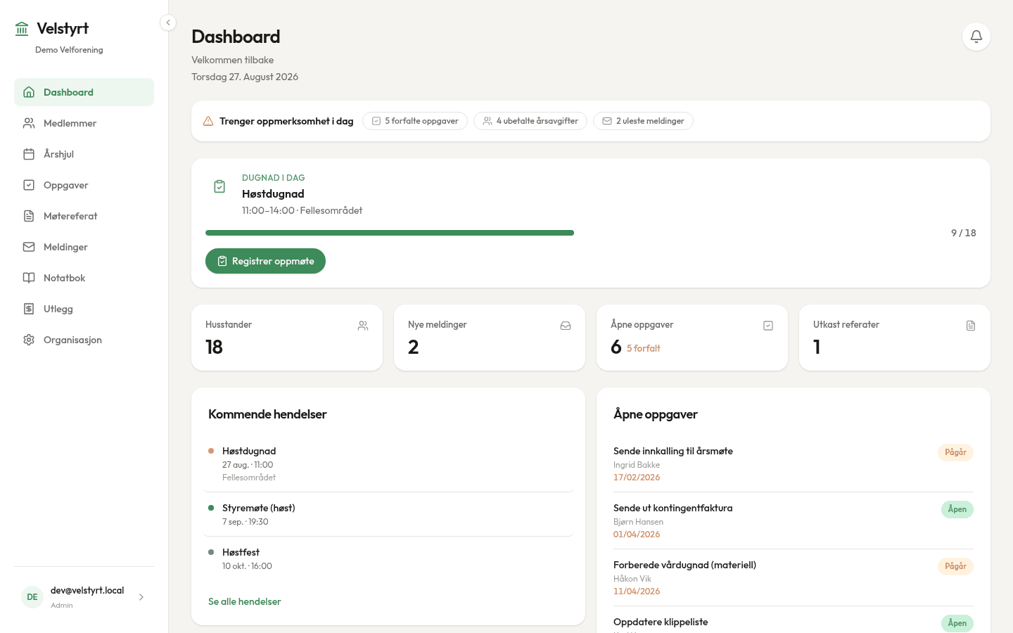Open Dashboard in the sidebar menu
1013x633 pixels.
point(84,92)
